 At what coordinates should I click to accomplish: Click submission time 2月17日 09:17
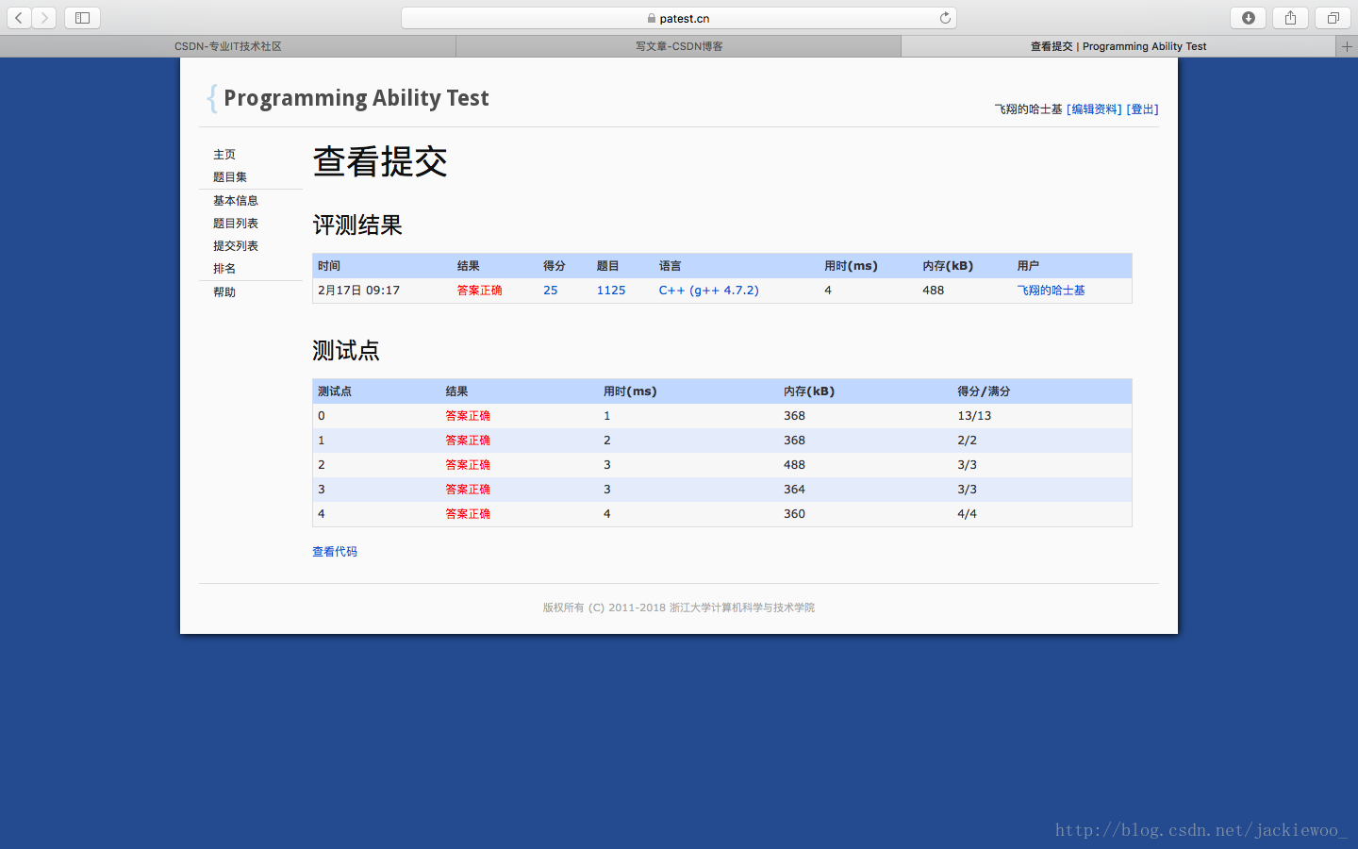coord(358,291)
